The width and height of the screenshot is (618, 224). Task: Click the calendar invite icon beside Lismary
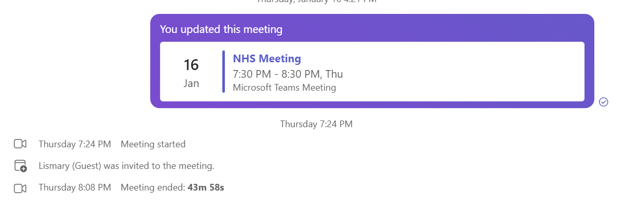[x=20, y=166]
